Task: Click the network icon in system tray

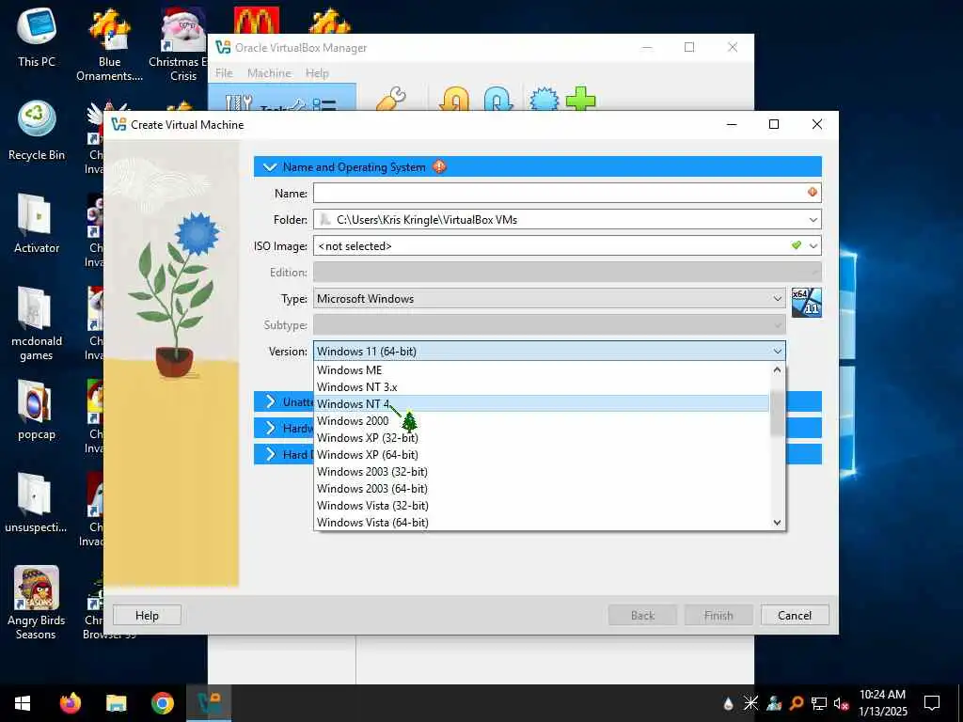Action: coord(818,703)
